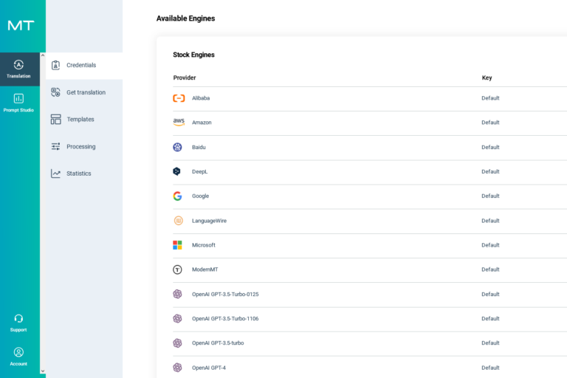This screenshot has height=378, width=567.
Task: Click OpenAI logo for GPT-3.5-turbo
Action: coord(177,343)
